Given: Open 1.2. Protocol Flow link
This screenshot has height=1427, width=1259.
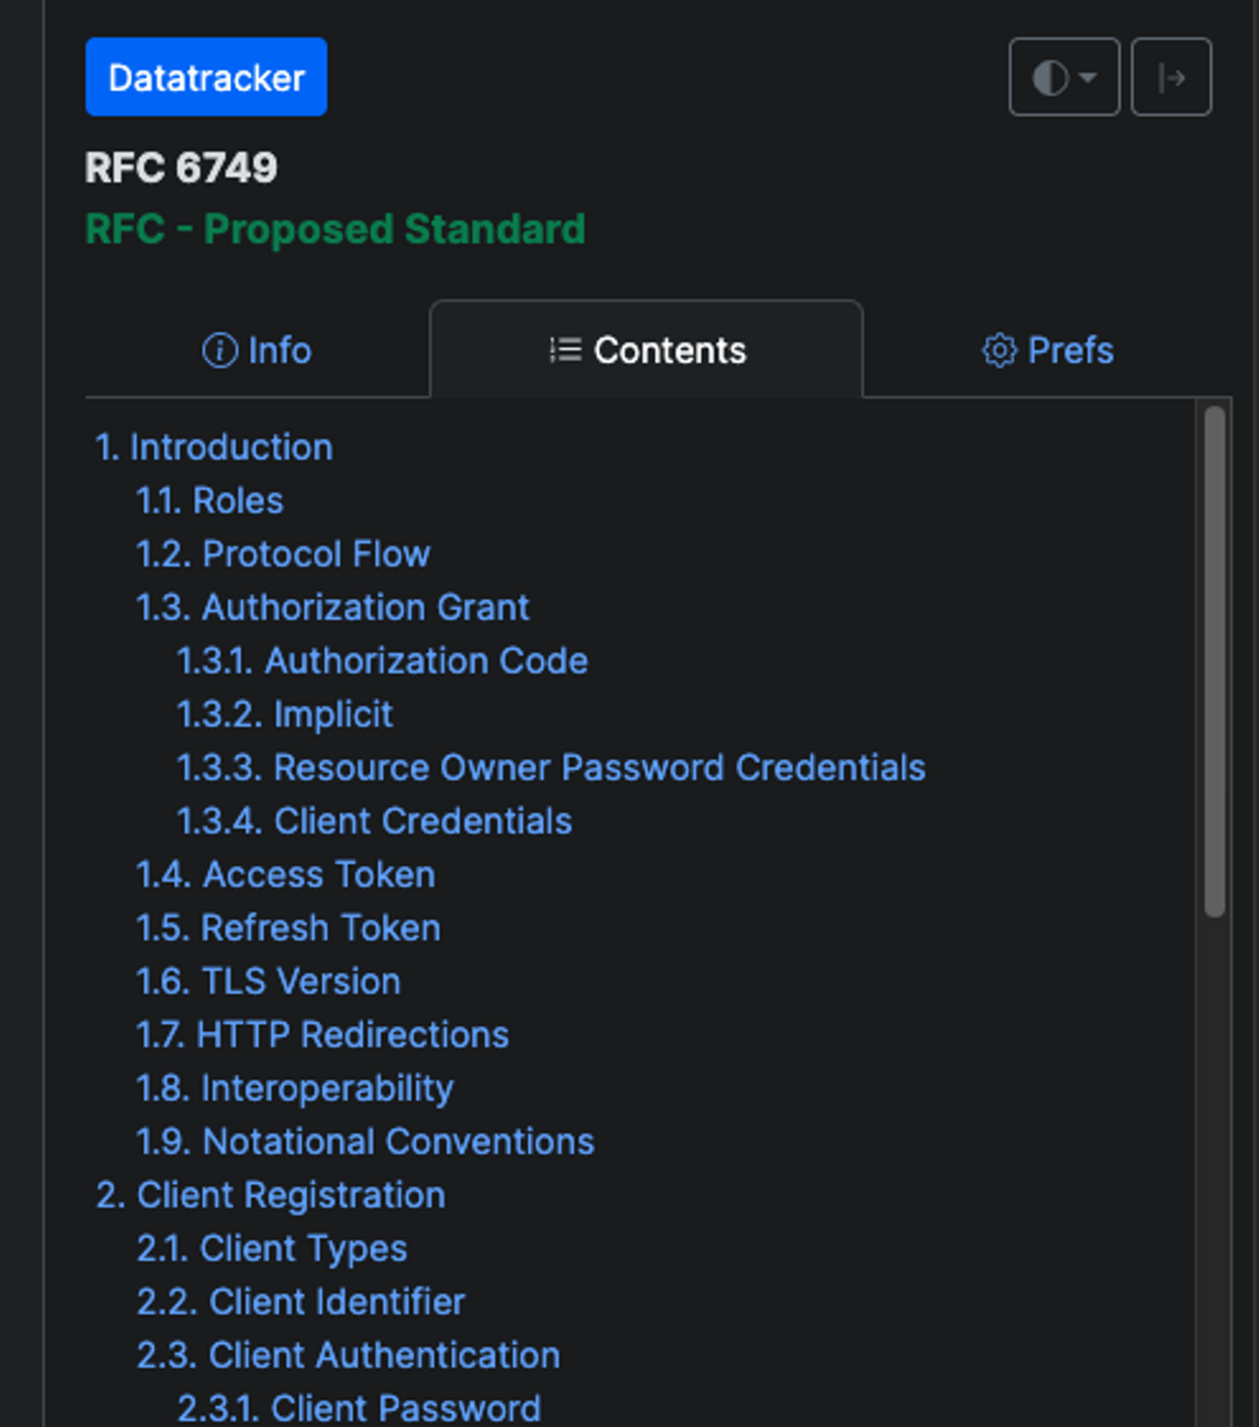Looking at the screenshot, I should coord(283,554).
